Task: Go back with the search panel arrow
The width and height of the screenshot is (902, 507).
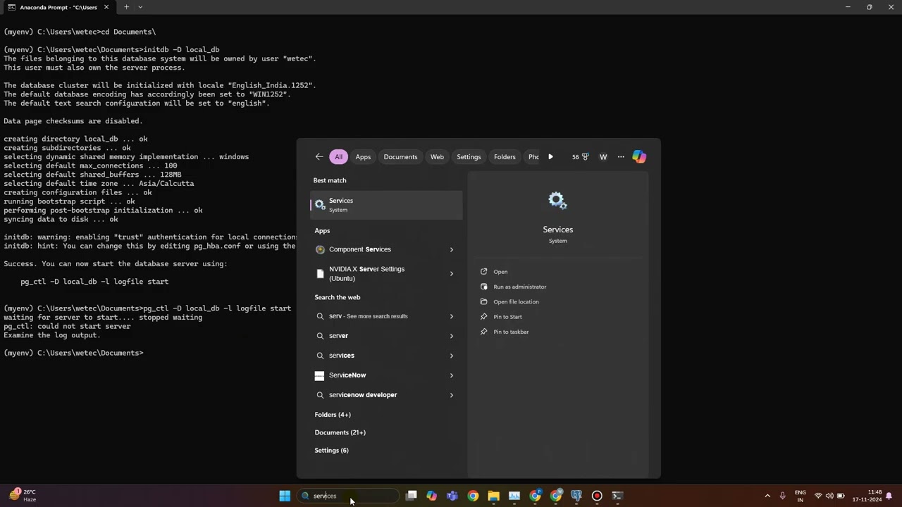Action: pos(319,157)
